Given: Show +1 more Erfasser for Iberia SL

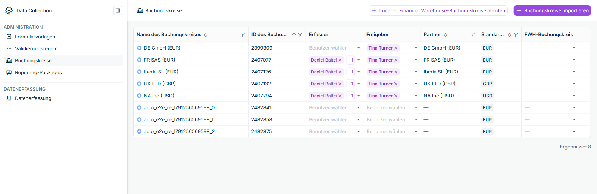Looking at the screenshot, I should click(x=351, y=72).
